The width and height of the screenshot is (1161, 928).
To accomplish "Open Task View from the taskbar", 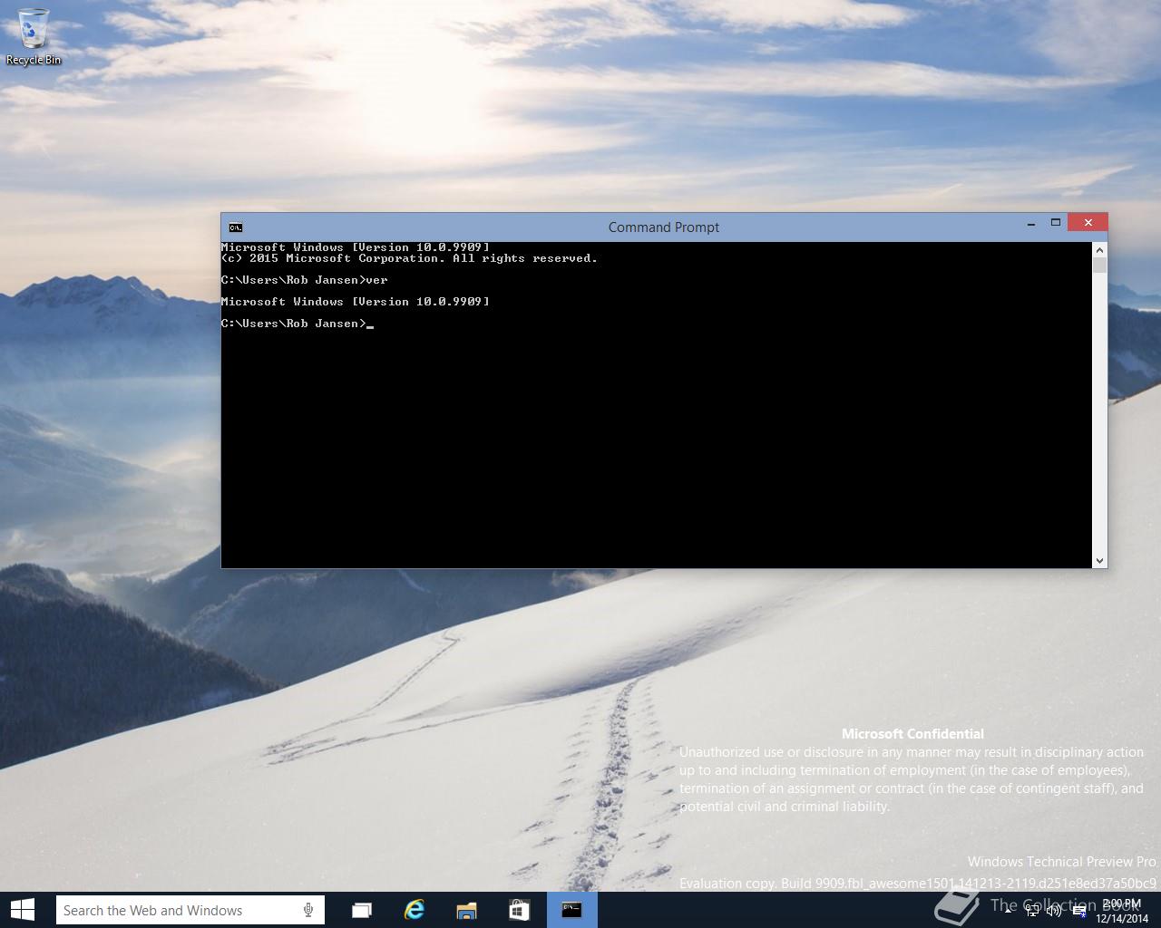I will tap(362, 910).
